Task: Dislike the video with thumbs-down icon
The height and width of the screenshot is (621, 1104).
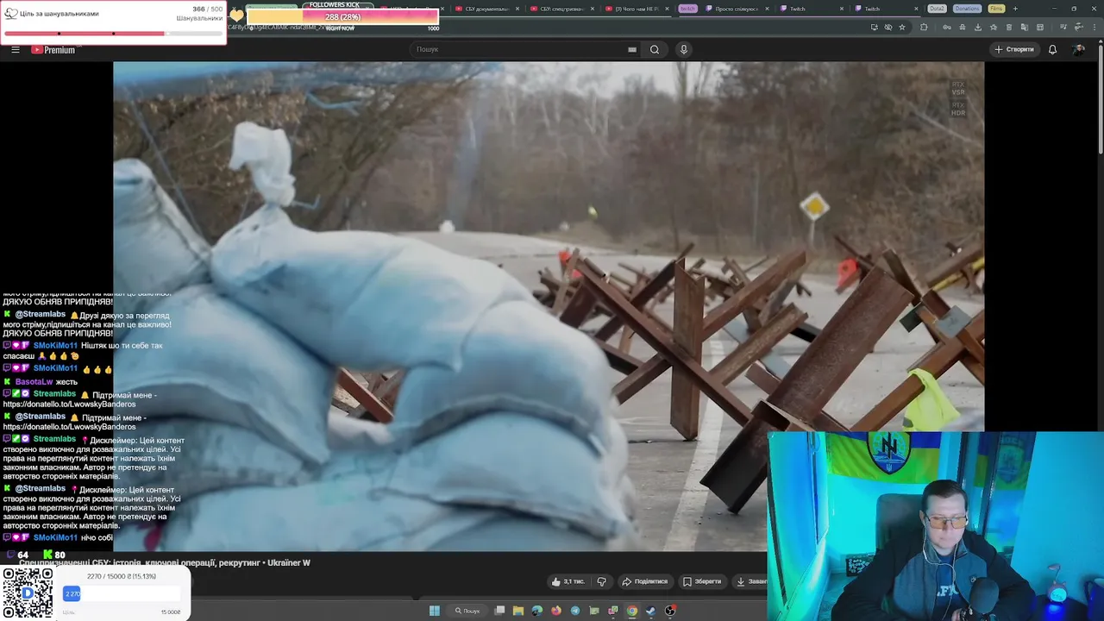Action: tap(602, 581)
